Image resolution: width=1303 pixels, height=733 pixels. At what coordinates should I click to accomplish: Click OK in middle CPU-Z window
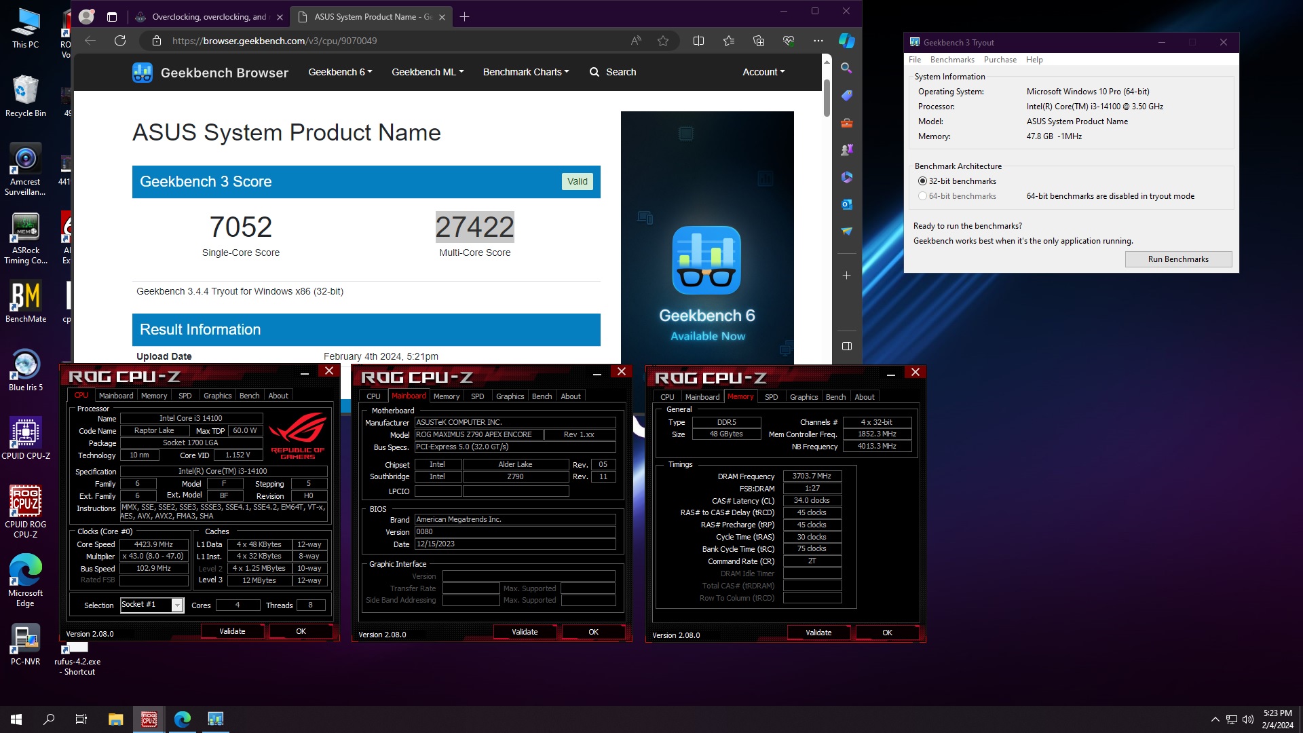pyautogui.click(x=593, y=632)
